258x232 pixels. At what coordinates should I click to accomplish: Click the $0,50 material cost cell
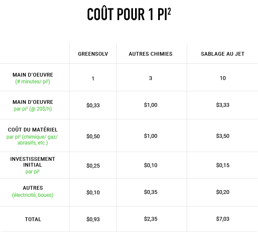pos(93,136)
